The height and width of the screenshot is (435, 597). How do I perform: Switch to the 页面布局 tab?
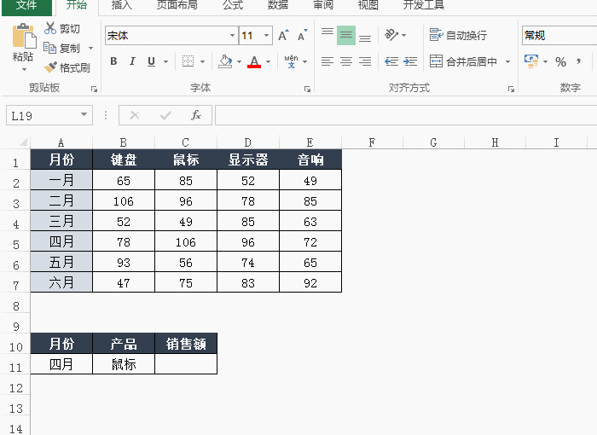(177, 5)
